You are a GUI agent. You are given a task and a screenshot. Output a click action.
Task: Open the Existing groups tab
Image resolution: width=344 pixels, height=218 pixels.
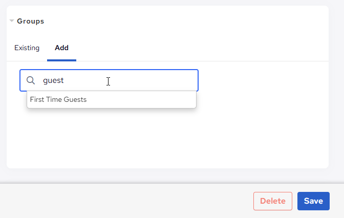(x=27, y=48)
